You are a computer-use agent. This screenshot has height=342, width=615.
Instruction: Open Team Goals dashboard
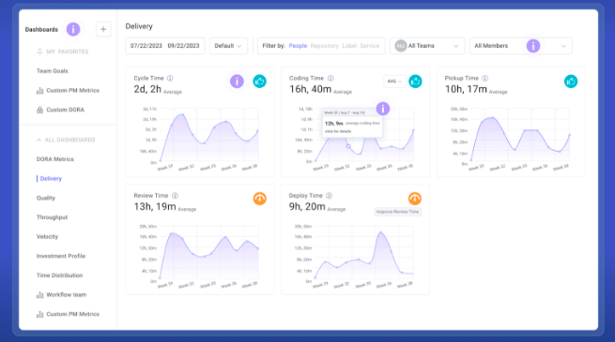(x=53, y=71)
